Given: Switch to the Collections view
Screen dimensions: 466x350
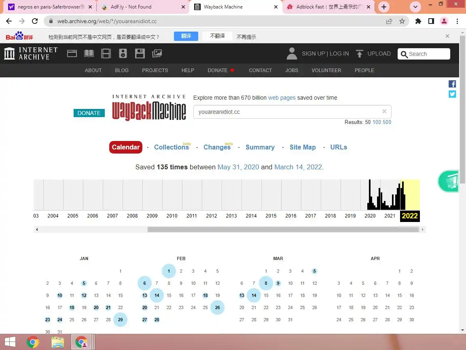Looking at the screenshot, I should pos(171,147).
